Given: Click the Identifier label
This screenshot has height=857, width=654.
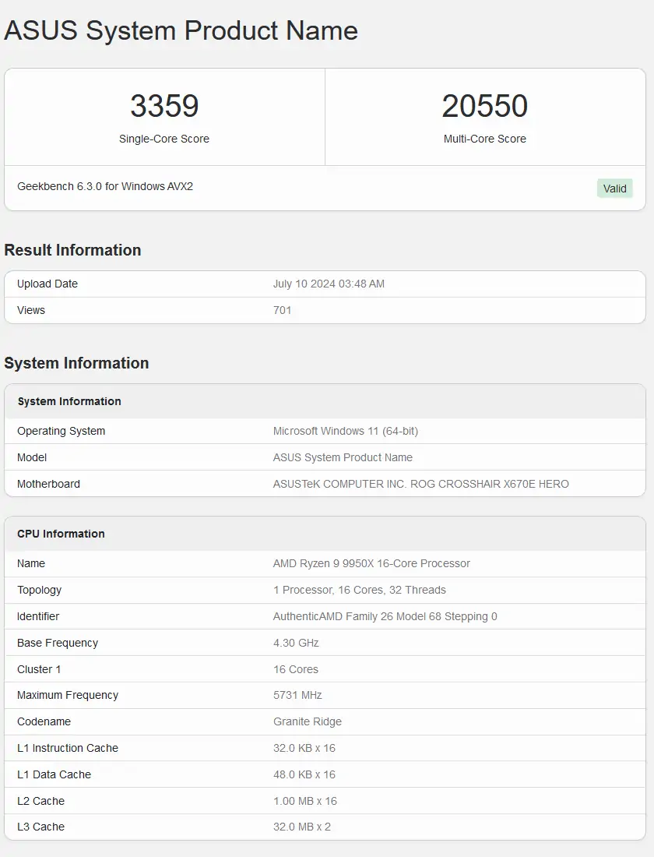Looking at the screenshot, I should [38, 616].
